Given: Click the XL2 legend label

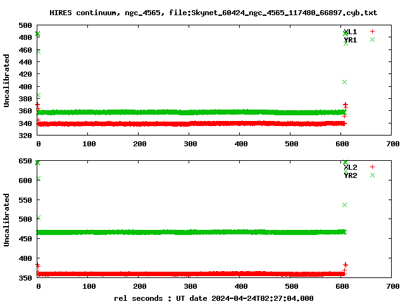Looking at the screenshot, I should [x=351, y=167].
